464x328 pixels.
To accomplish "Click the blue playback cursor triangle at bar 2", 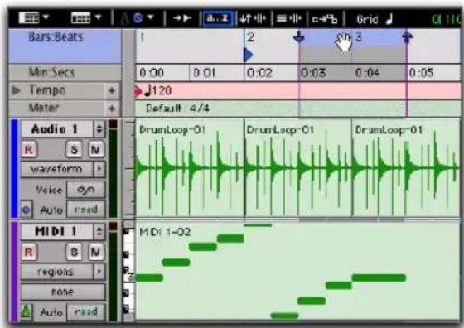I will point(249,55).
